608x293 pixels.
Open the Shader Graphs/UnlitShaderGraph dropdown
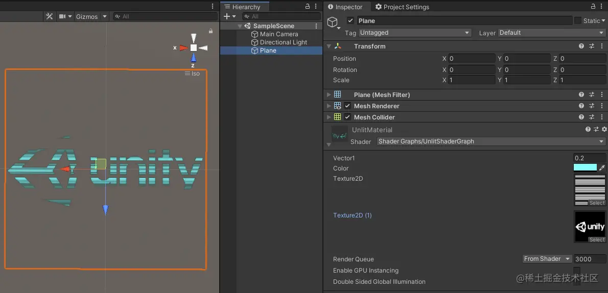[492, 141]
